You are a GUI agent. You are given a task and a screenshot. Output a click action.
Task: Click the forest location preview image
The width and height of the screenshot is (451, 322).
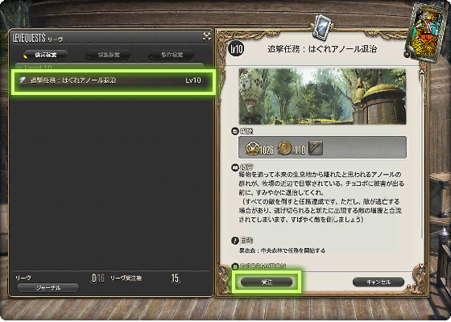click(322, 97)
